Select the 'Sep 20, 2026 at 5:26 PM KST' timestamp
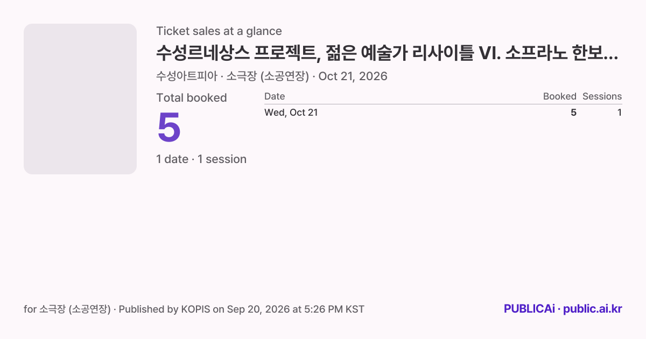Viewport: 646px width, 339px height. (x=296, y=309)
